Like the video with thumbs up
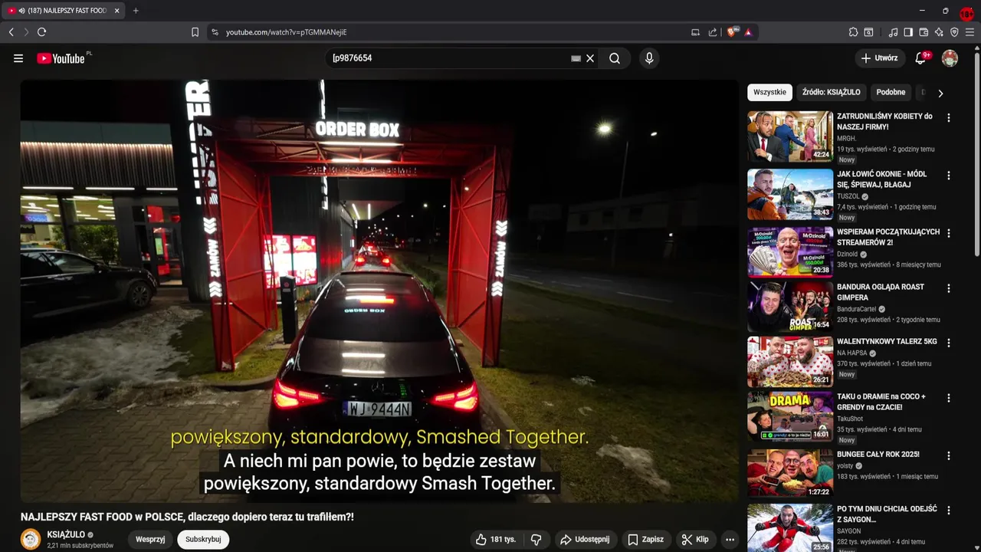This screenshot has height=552, width=981. (495, 540)
